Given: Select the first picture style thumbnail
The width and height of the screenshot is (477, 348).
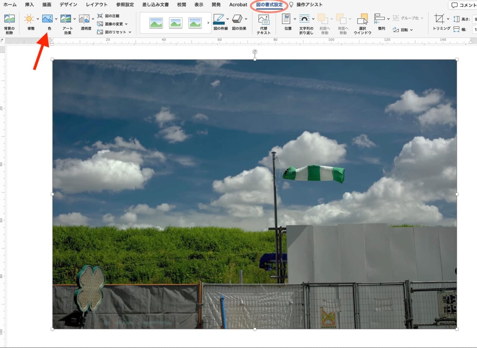Looking at the screenshot, I should tap(156, 23).
